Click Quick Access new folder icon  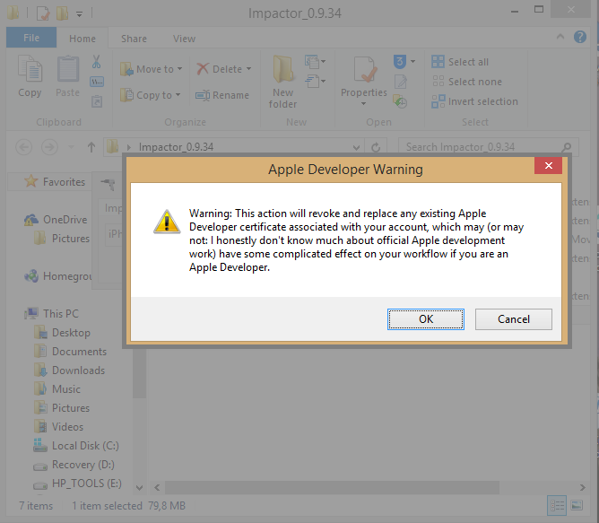62,13
